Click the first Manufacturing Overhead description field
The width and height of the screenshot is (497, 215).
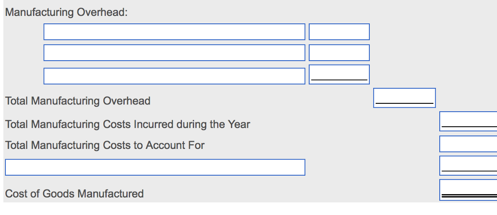coord(174,32)
